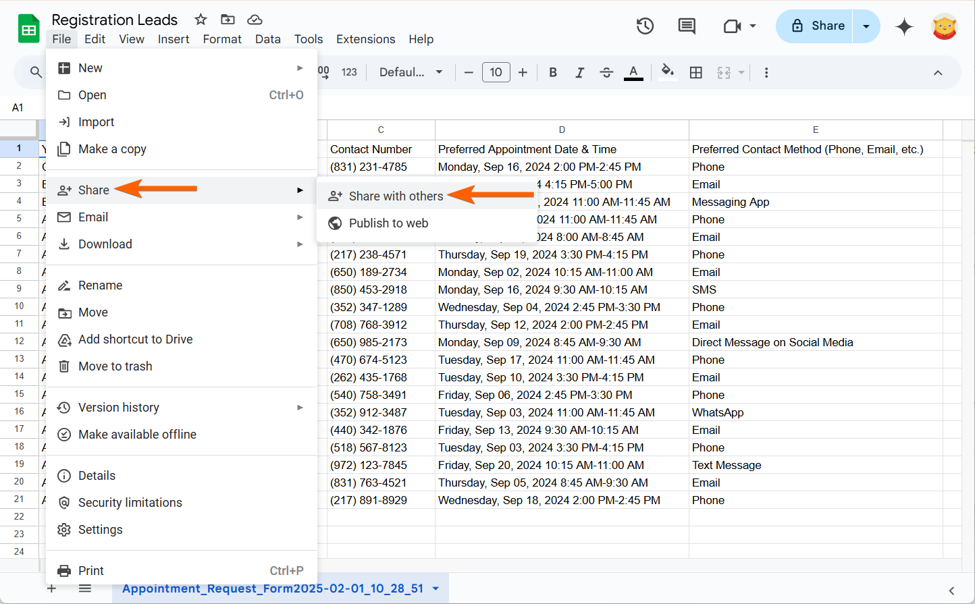975x604 pixels.
Task: Open the comments panel icon
Action: point(687,26)
